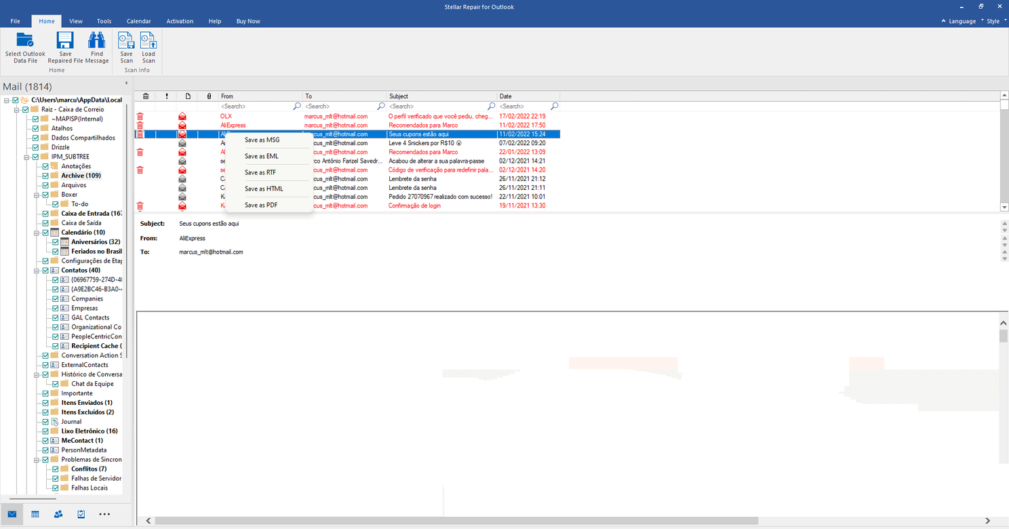1009x529 pixels.
Task: Click the Journal folder icon in the tree
Action: pos(55,421)
